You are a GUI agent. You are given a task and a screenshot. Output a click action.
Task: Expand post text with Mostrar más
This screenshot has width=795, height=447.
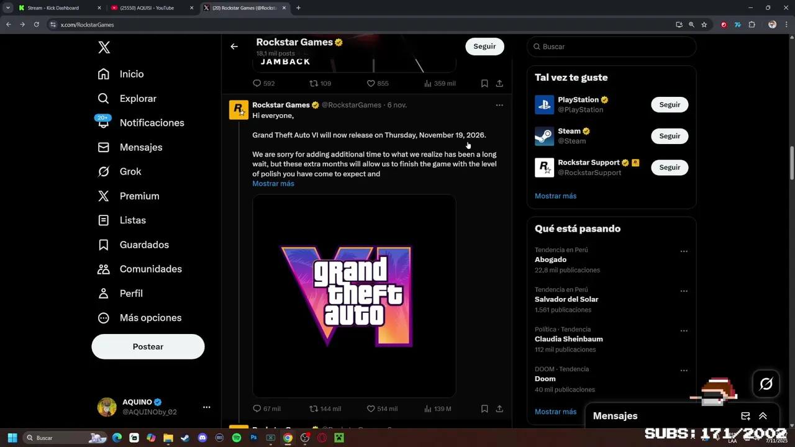point(273,184)
